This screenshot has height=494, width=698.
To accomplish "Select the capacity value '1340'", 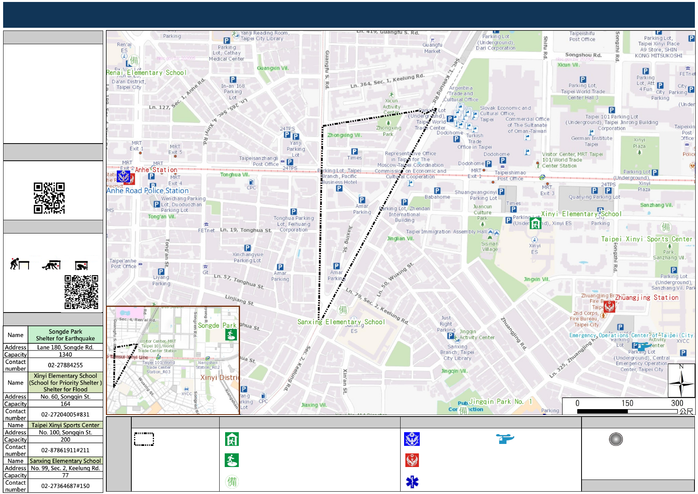I will click(x=65, y=354).
